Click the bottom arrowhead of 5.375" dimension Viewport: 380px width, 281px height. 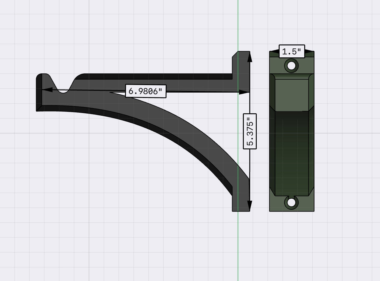pyautogui.click(x=250, y=206)
